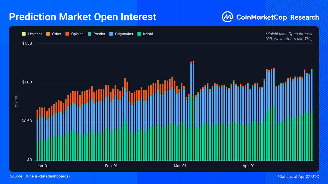The image size is (328, 184).
Task: Click the Predict legend color swatch
Action: (x=89, y=34)
